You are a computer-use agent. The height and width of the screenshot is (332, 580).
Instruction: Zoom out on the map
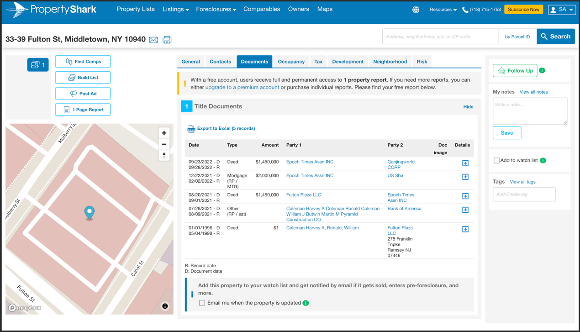click(x=164, y=144)
